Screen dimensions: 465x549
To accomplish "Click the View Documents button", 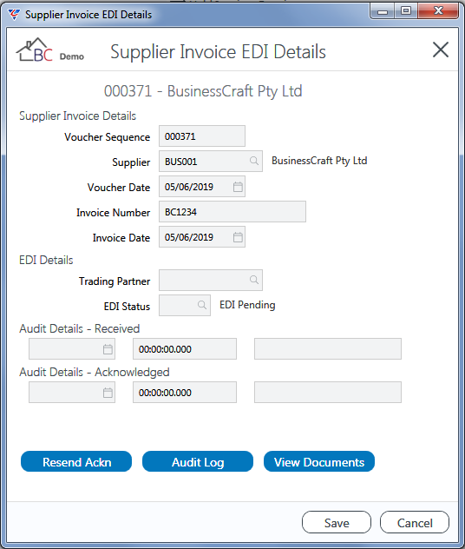I will pyautogui.click(x=319, y=461).
